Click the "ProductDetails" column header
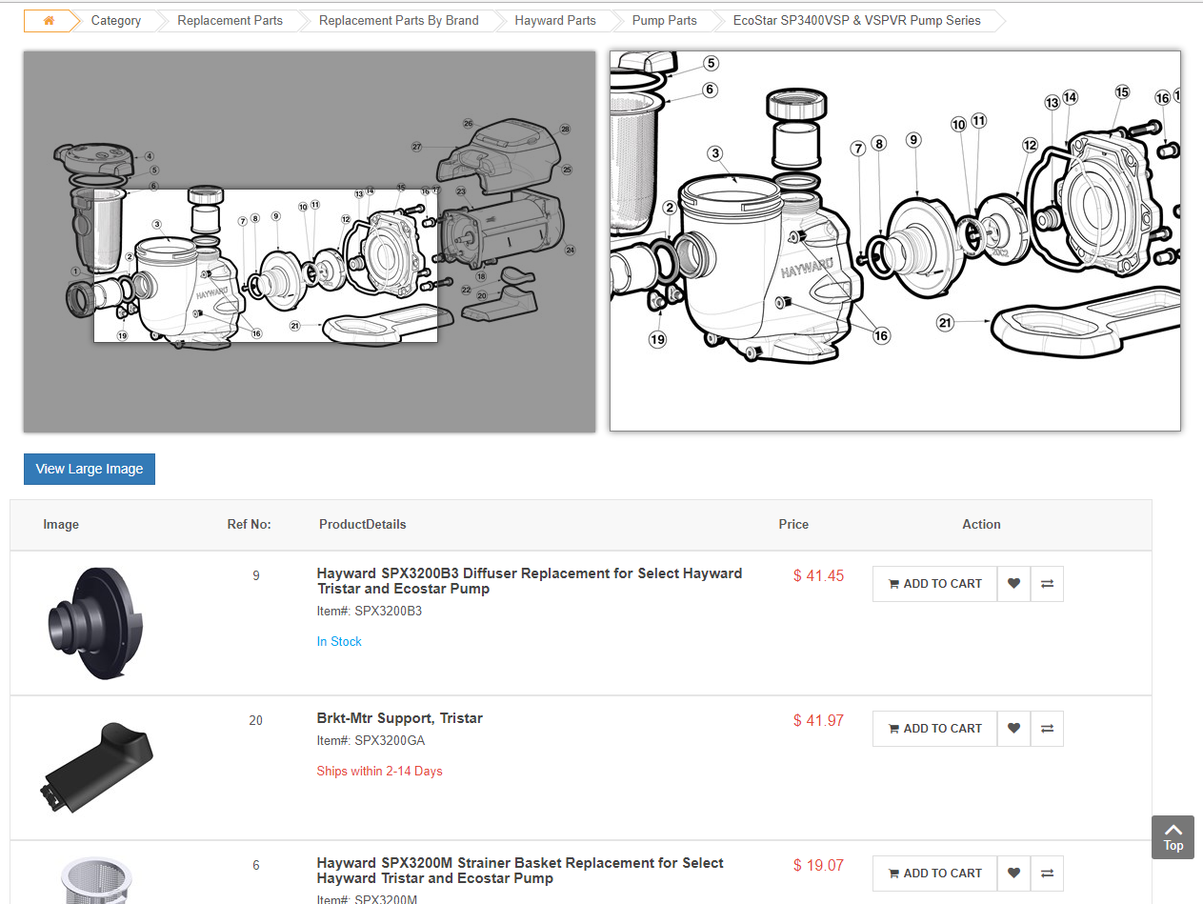Viewport: 1203px width, 904px height. click(363, 525)
